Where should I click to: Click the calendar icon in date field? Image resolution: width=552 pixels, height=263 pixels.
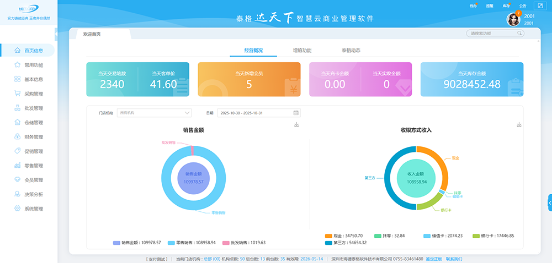click(x=296, y=113)
